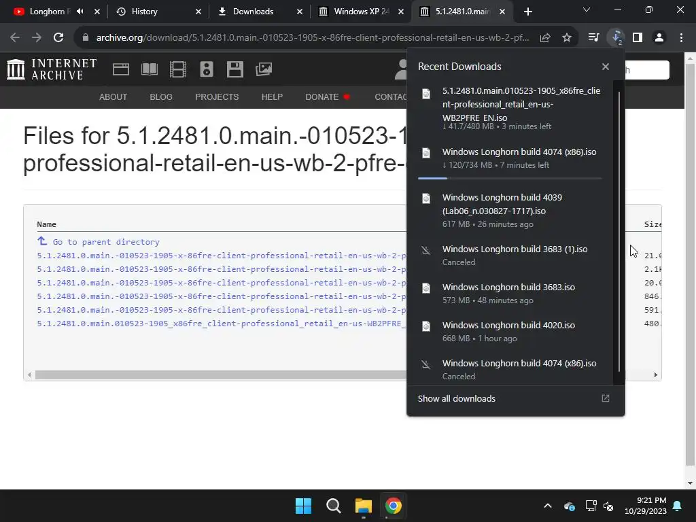Click the share page icon in address bar

tap(545, 38)
